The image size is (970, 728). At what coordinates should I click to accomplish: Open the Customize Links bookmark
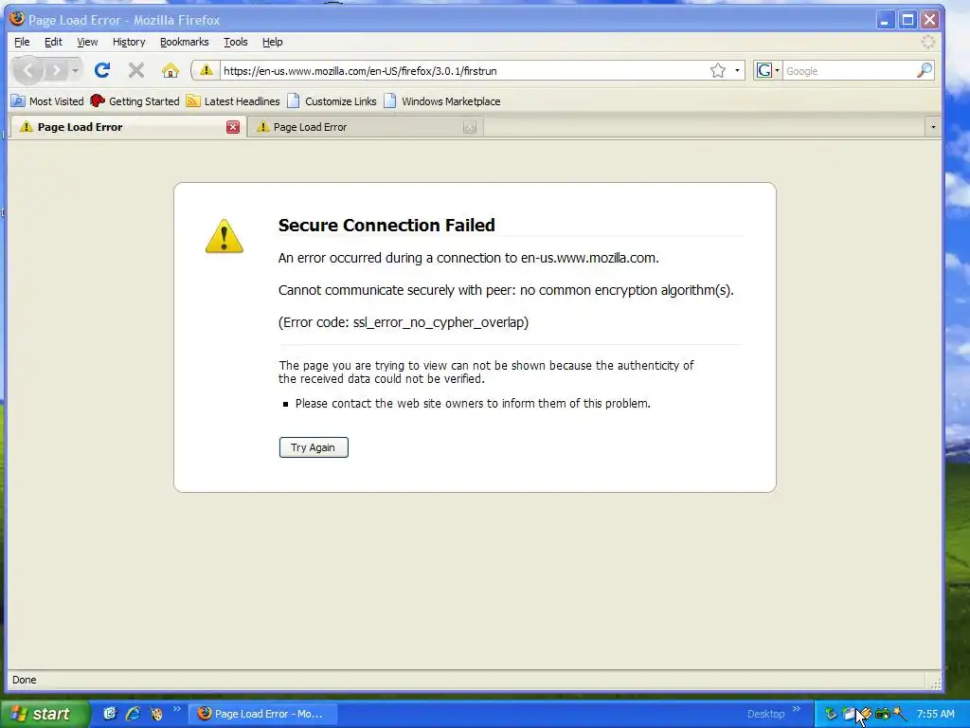[x=332, y=100]
